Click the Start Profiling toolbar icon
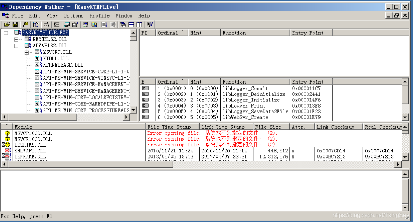 105,24
